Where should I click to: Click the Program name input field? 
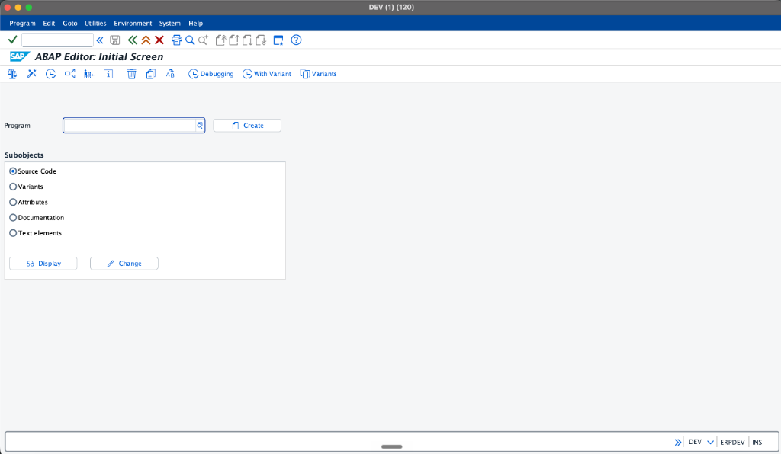pyautogui.click(x=130, y=126)
